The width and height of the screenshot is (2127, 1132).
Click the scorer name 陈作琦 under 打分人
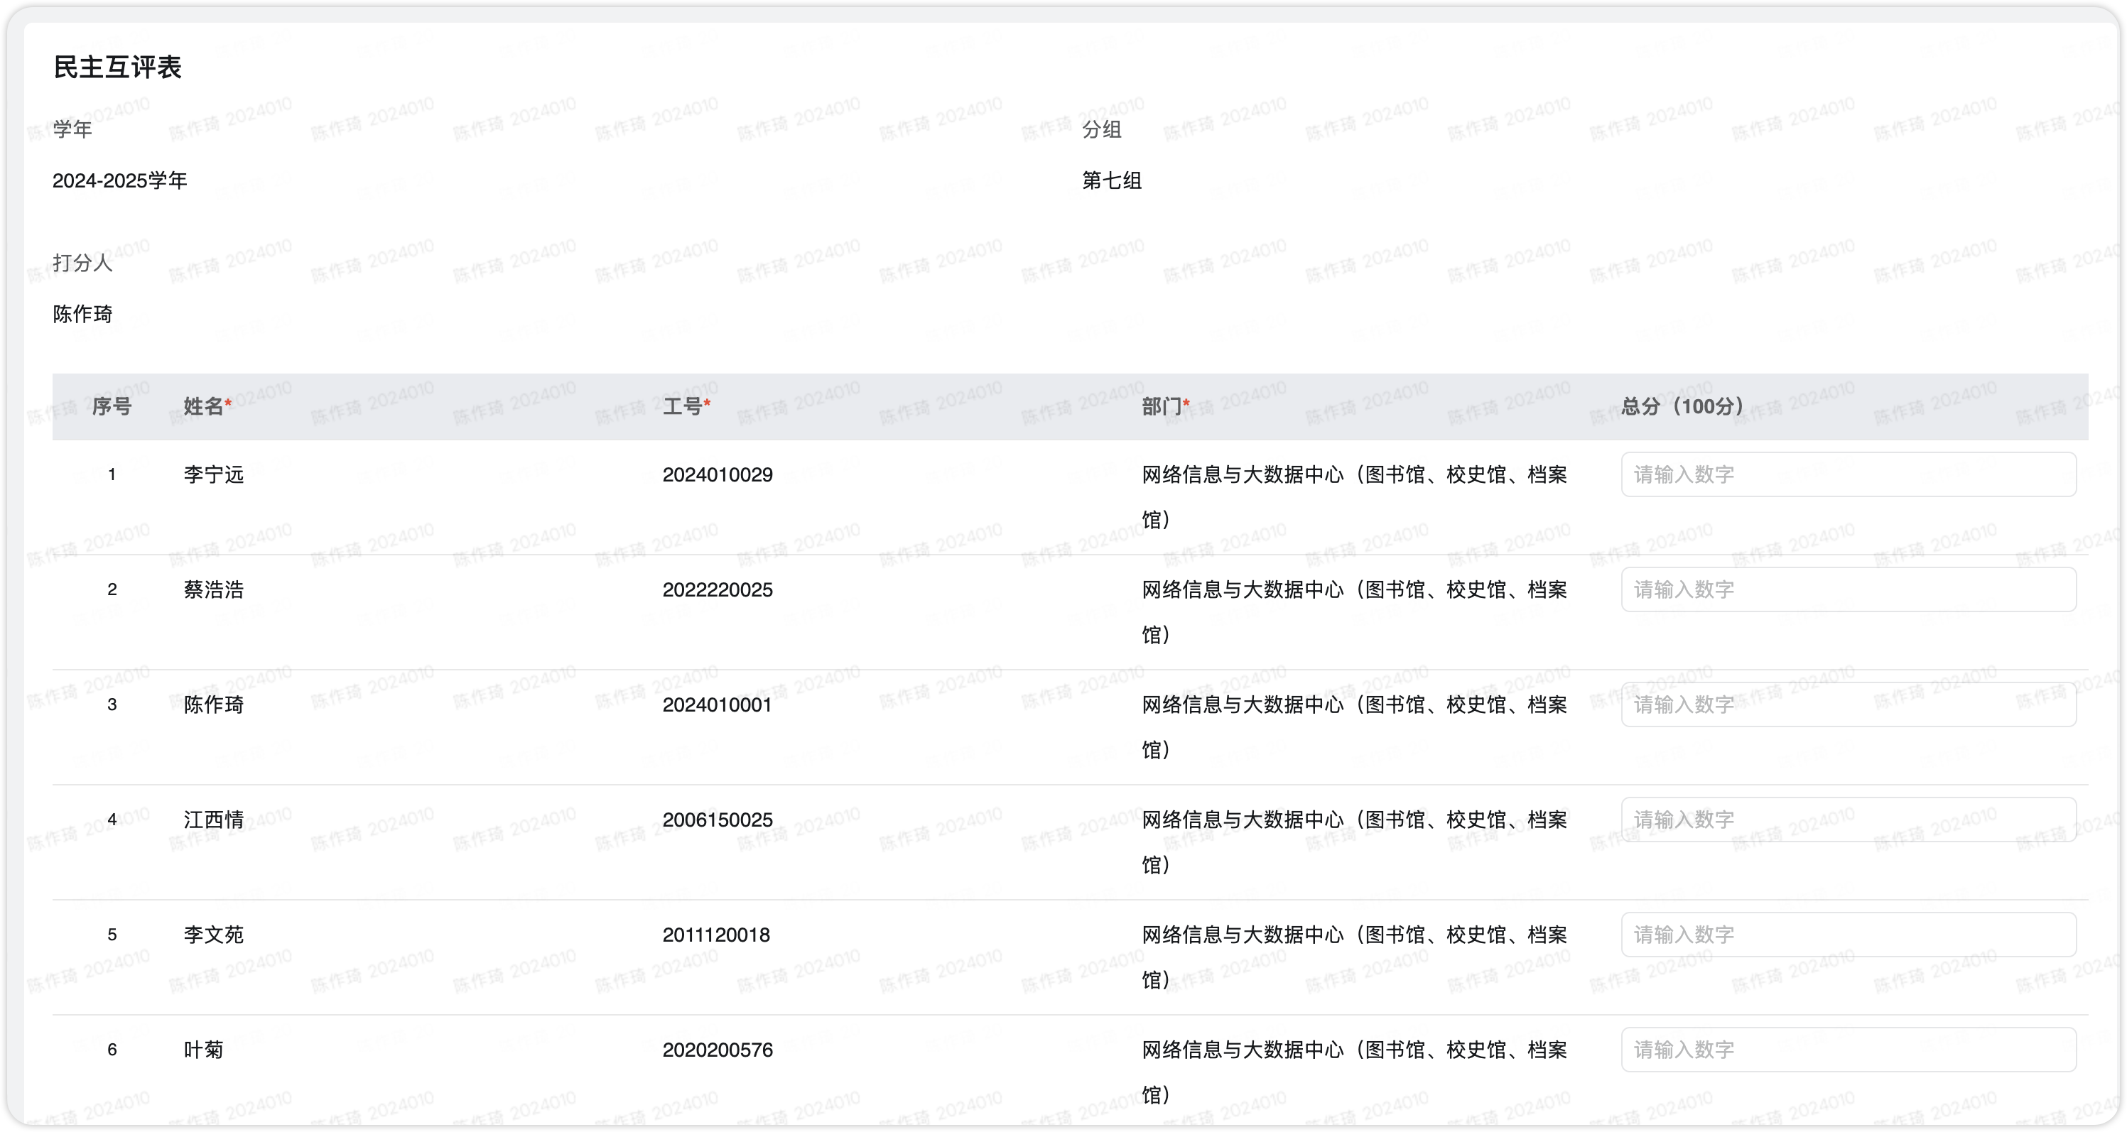[x=82, y=314]
